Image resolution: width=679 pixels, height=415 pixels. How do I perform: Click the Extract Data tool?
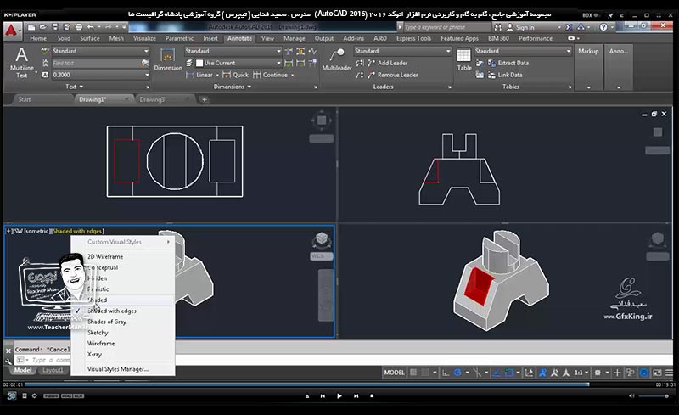click(x=508, y=63)
